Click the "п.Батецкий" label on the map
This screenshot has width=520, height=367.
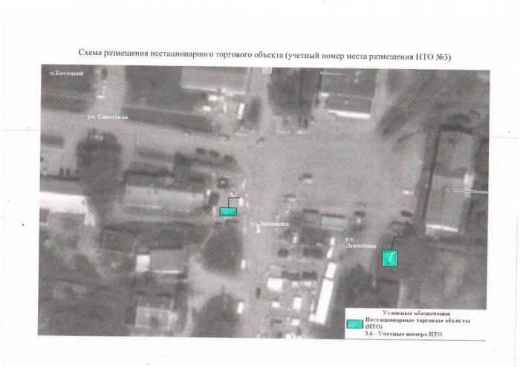pyautogui.click(x=67, y=74)
